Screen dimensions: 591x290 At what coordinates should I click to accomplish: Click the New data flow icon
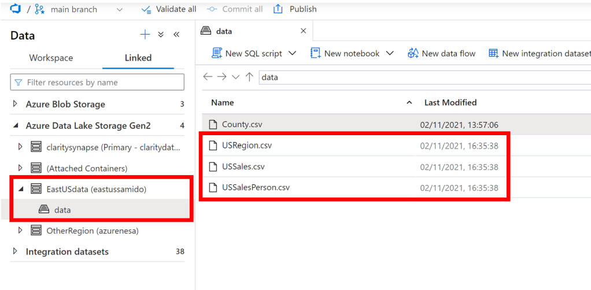click(413, 53)
